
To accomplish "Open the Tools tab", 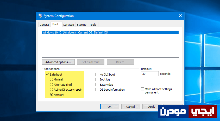I will 93,25.
